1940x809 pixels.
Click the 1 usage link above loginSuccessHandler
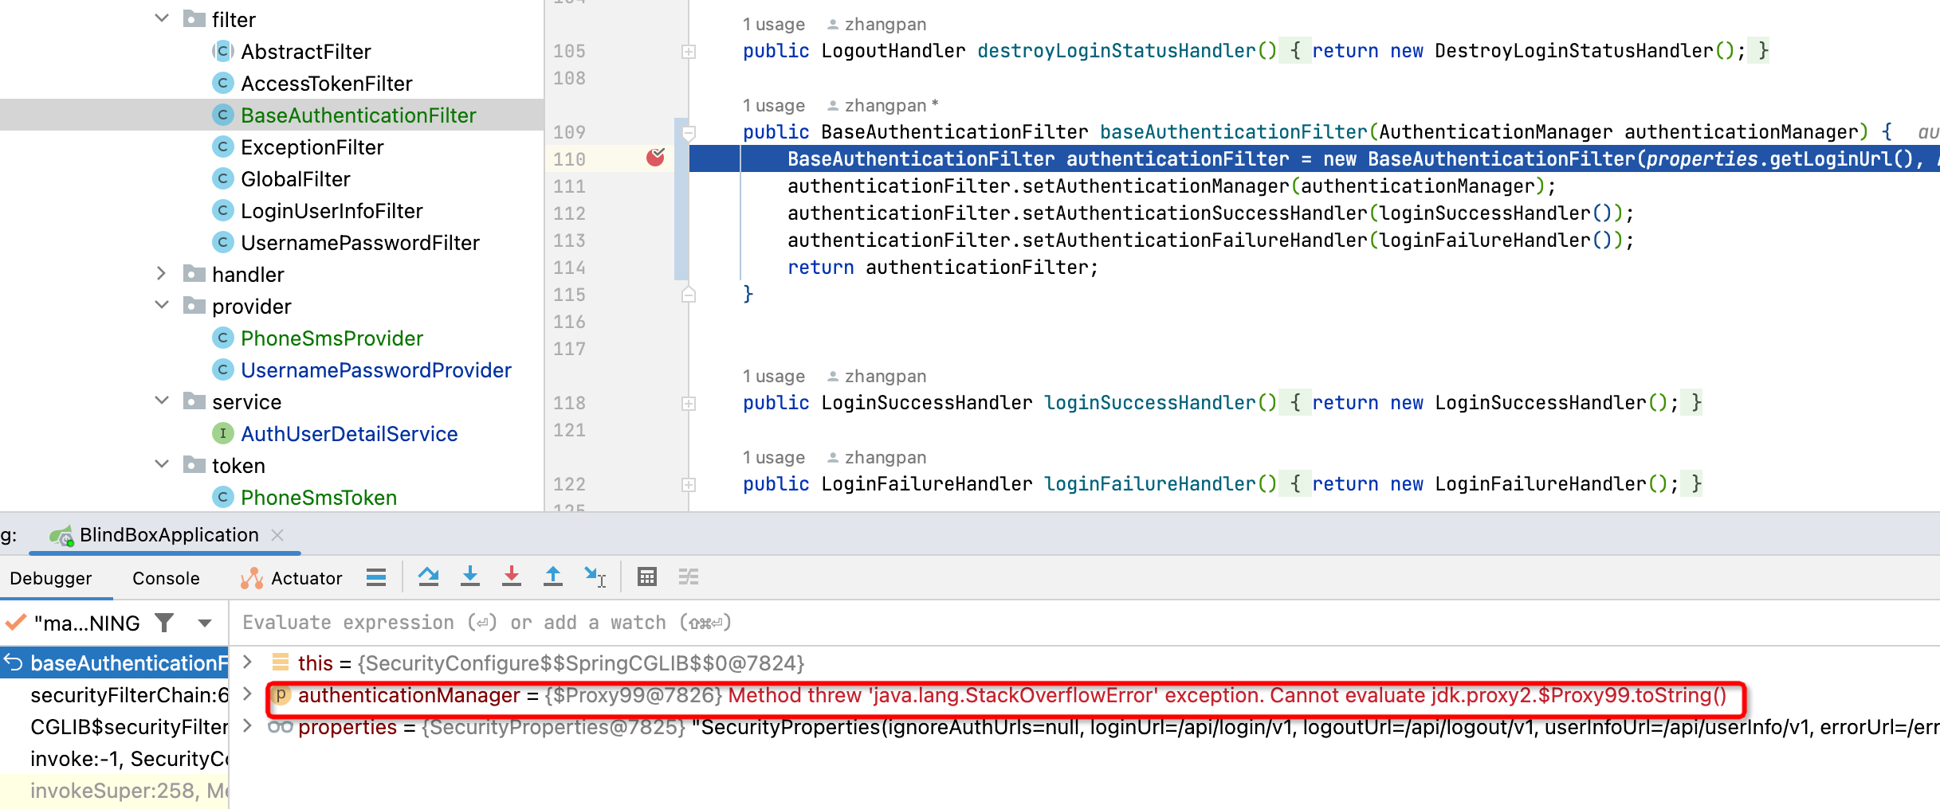[772, 375]
